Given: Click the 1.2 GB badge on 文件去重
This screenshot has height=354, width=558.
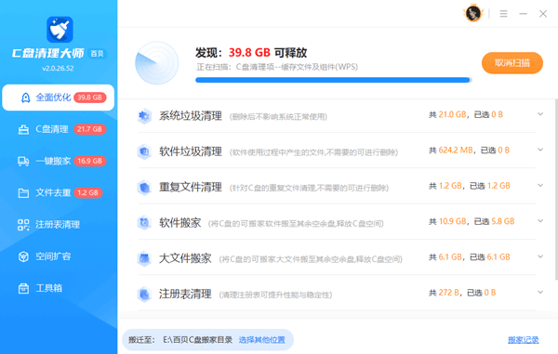Looking at the screenshot, I should coord(88,193).
